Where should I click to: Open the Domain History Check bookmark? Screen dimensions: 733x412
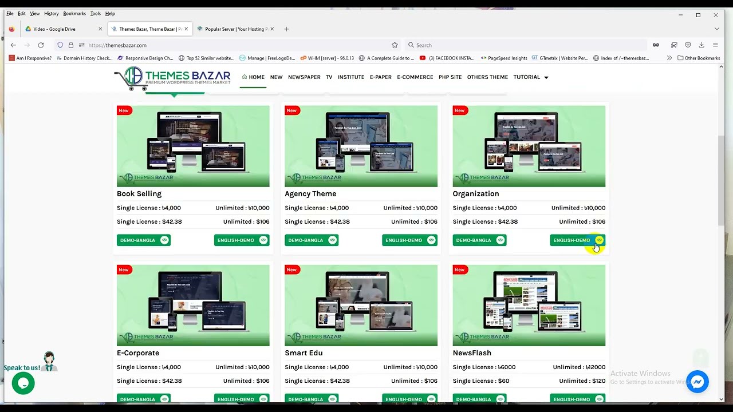[x=85, y=58]
